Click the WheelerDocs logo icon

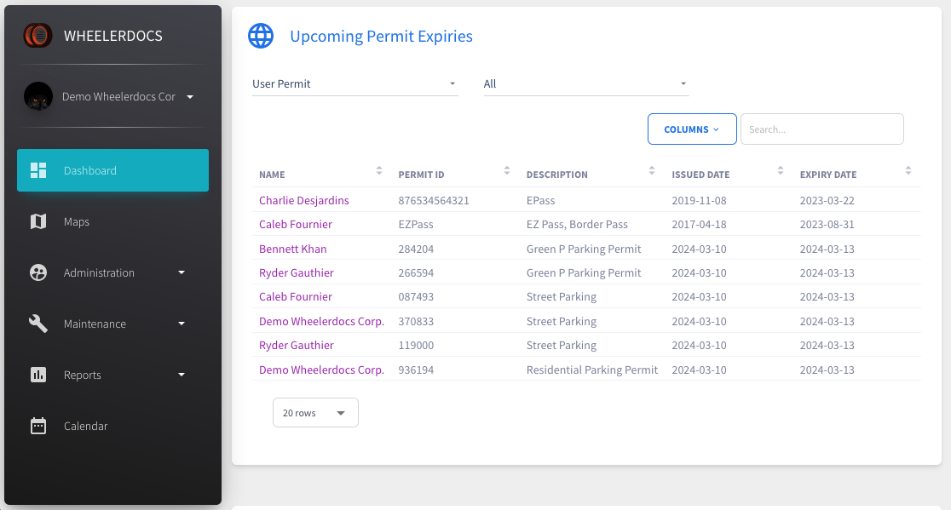(x=37, y=36)
